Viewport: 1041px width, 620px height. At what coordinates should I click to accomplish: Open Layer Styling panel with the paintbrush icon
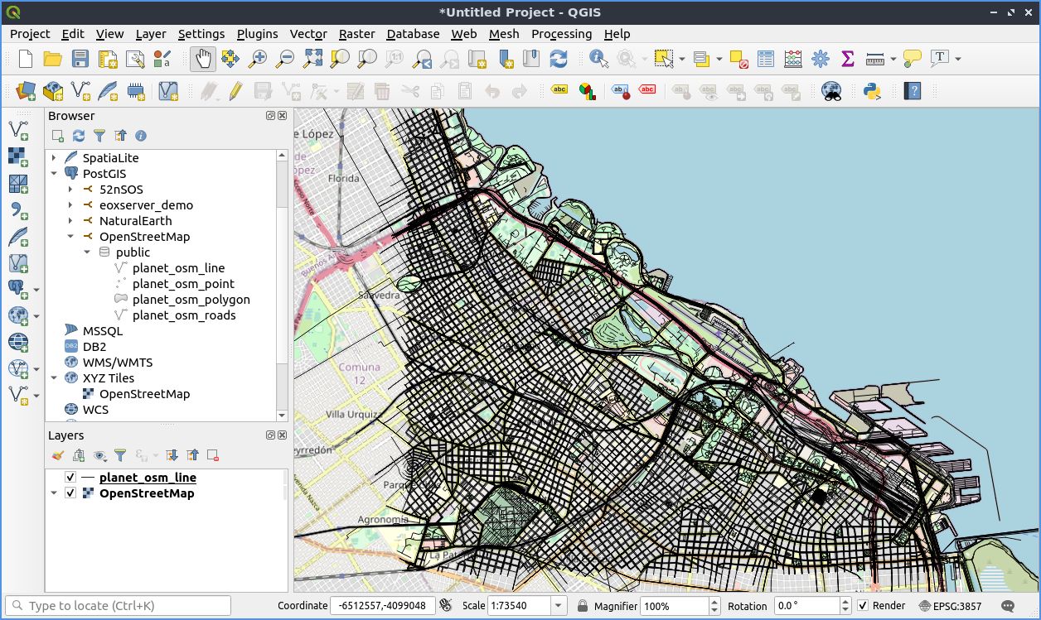point(57,455)
